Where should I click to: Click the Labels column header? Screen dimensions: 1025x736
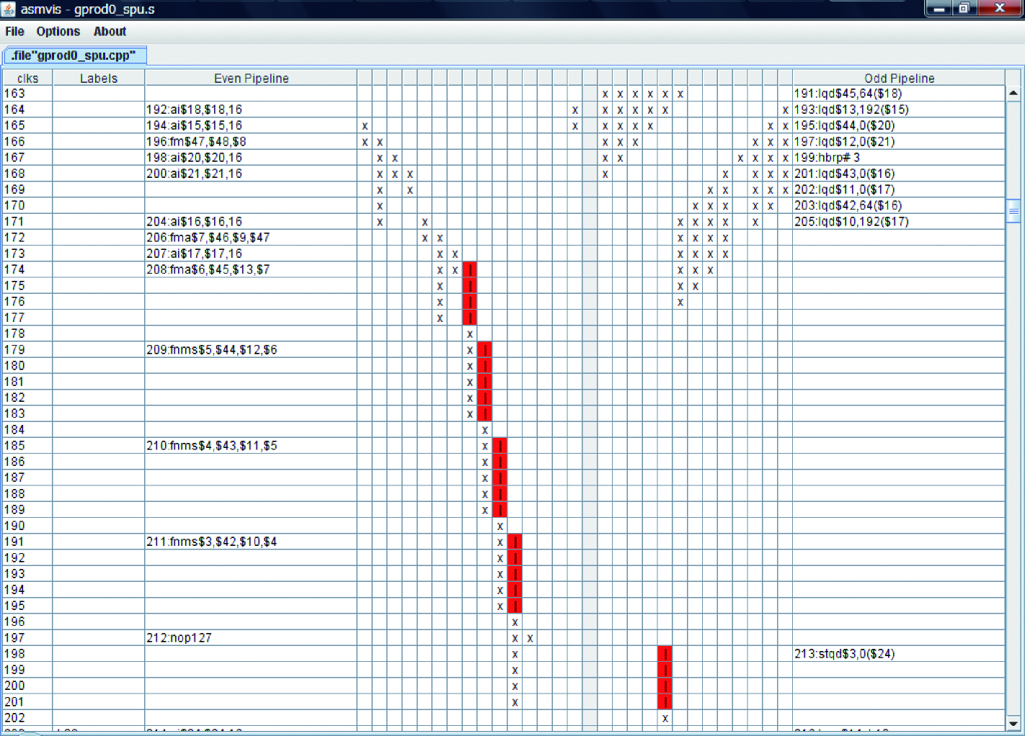[99, 78]
